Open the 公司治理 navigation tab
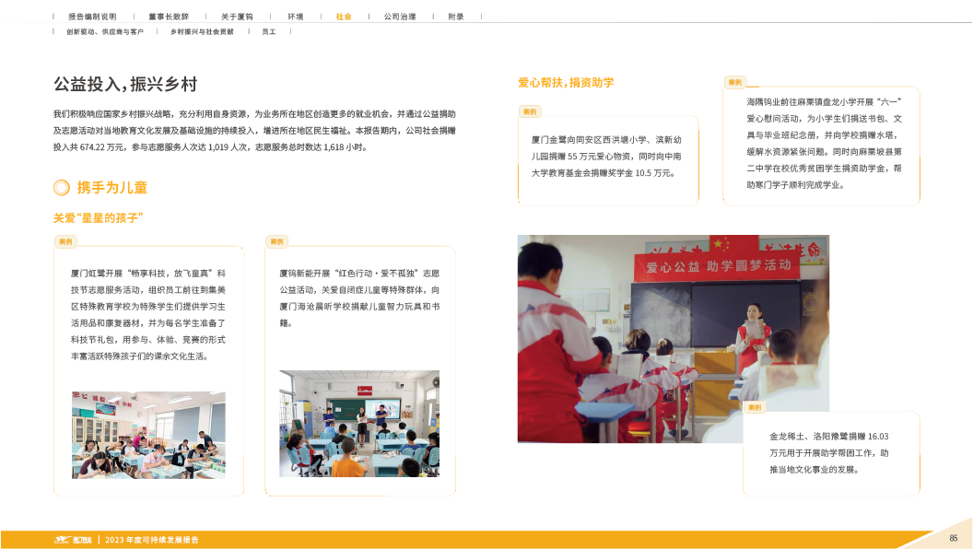 pos(399,17)
